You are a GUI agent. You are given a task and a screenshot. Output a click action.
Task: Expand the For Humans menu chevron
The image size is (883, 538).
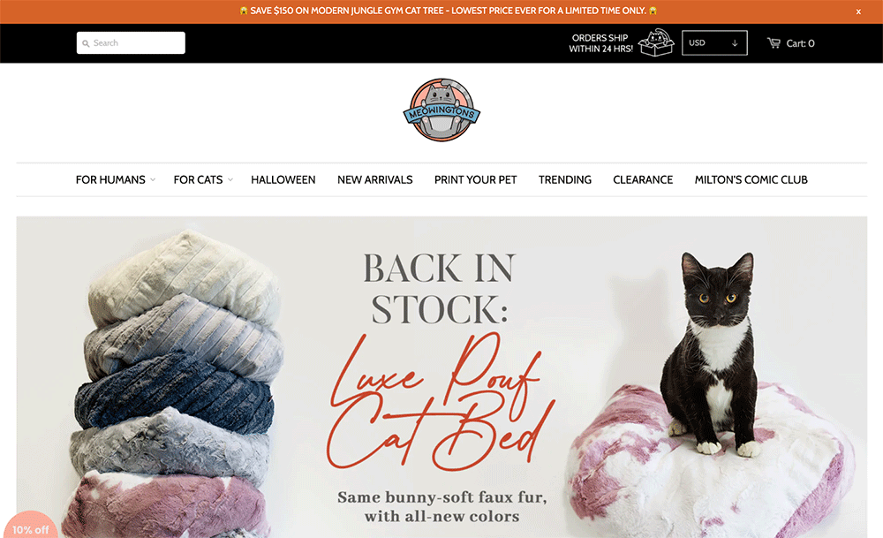[x=153, y=179]
